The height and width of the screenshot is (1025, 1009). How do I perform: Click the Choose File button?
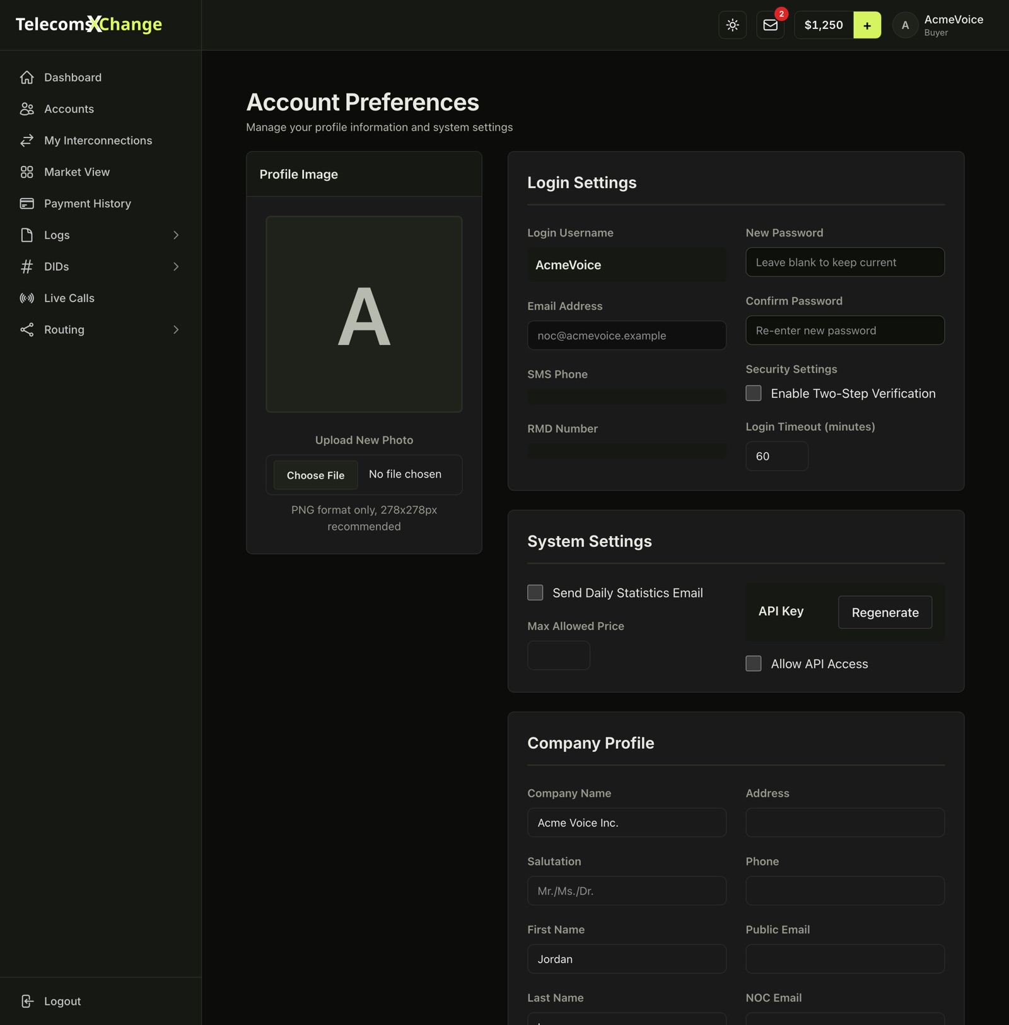pyautogui.click(x=316, y=475)
